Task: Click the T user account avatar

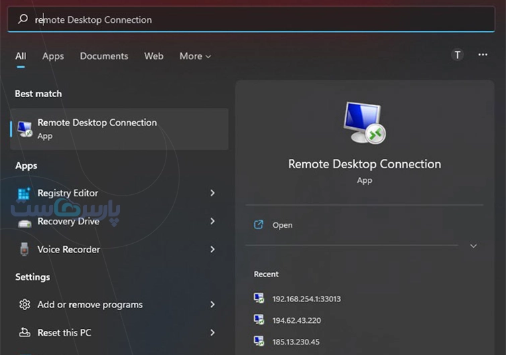Action: tap(457, 55)
